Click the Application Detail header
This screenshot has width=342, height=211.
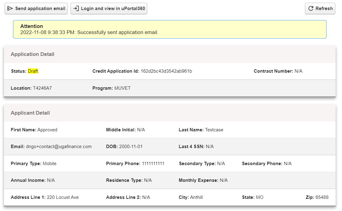[32, 54]
